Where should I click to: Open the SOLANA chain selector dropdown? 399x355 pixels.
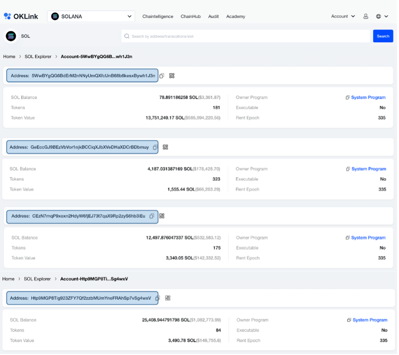coord(91,17)
